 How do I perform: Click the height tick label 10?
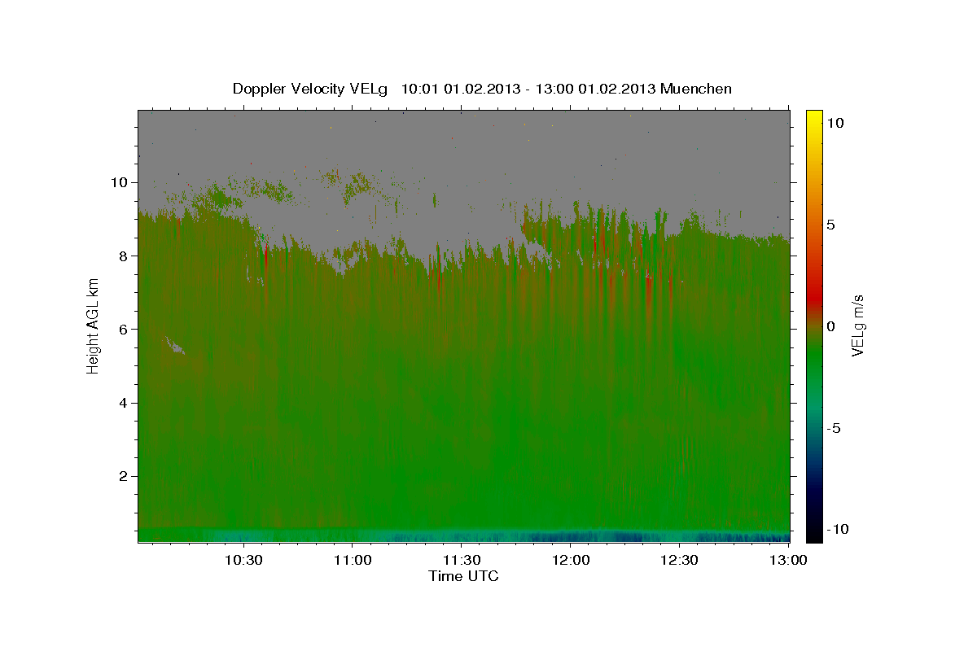[x=119, y=182]
